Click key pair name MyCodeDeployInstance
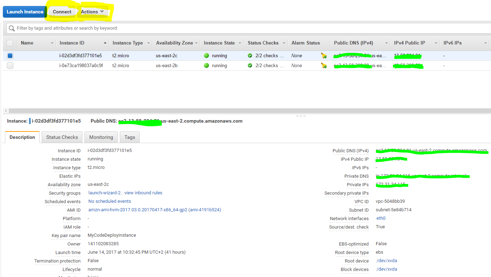Screen dimensions: 491x277 112,235
